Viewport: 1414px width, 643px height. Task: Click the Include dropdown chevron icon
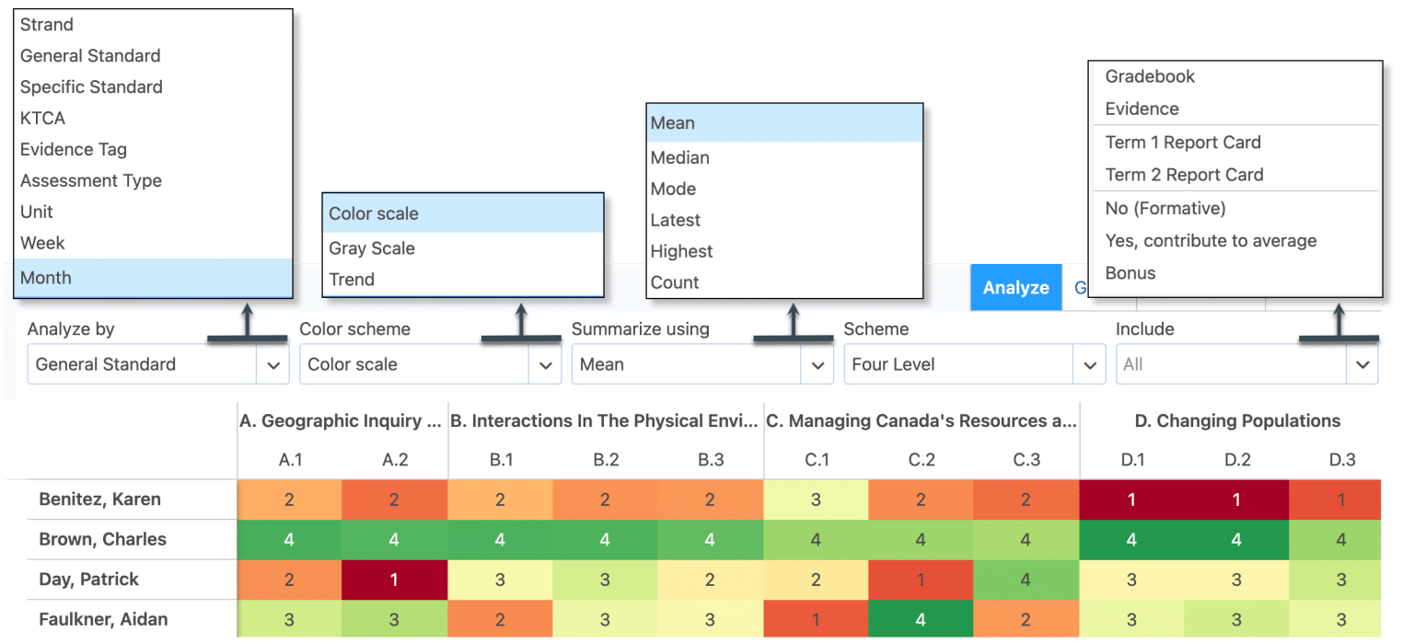[1362, 365]
